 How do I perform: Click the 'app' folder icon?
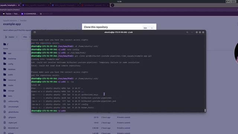(5, 53)
